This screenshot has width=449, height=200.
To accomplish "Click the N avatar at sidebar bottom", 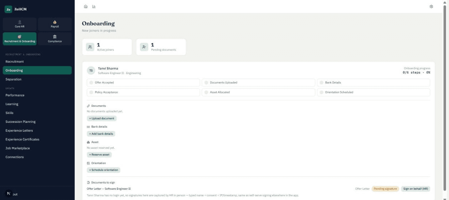I will (9, 193).
